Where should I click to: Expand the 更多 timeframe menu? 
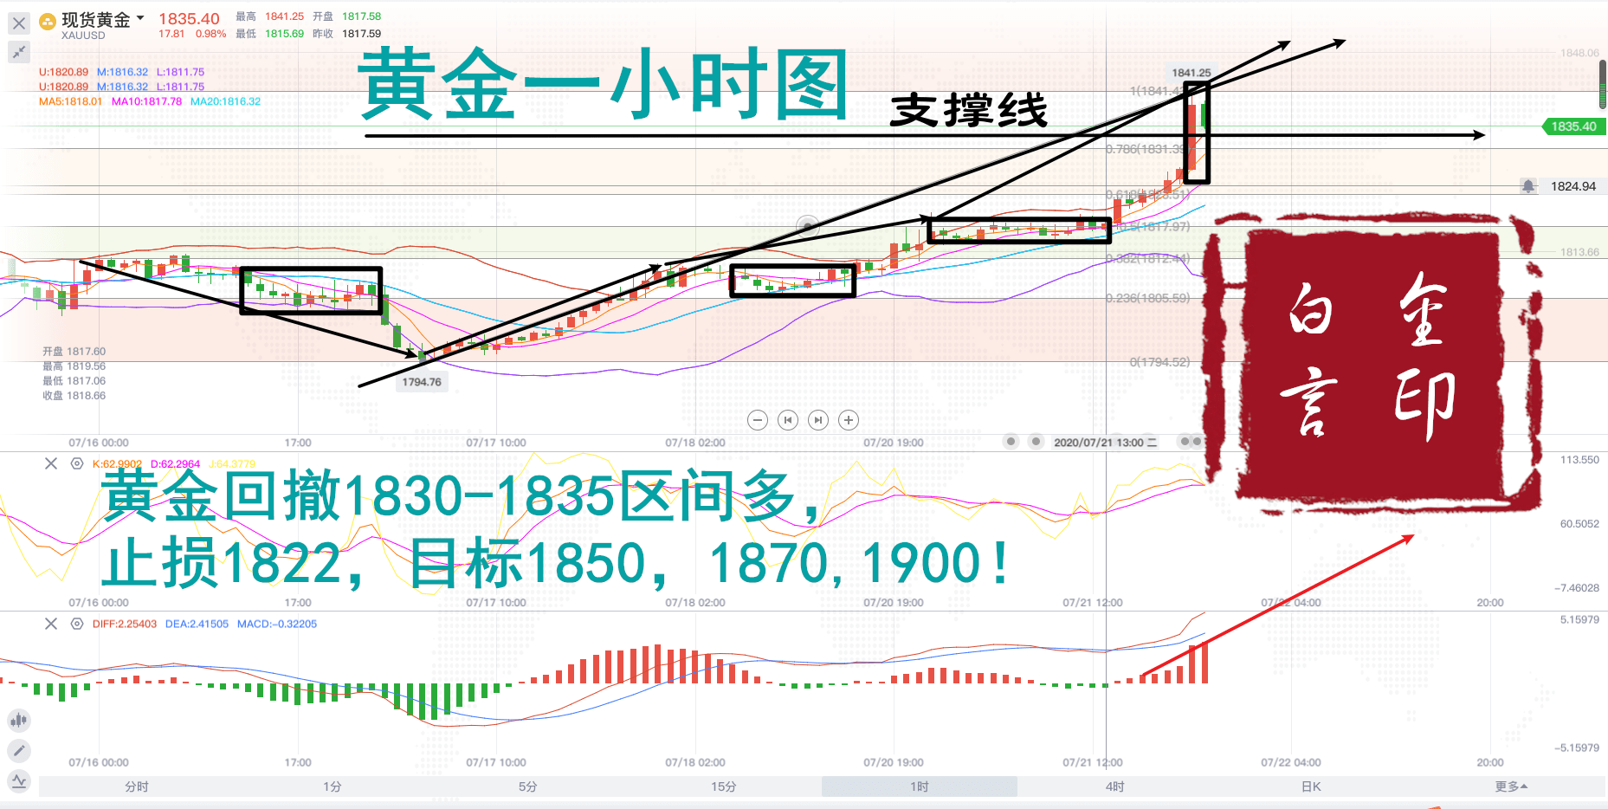point(1511,786)
